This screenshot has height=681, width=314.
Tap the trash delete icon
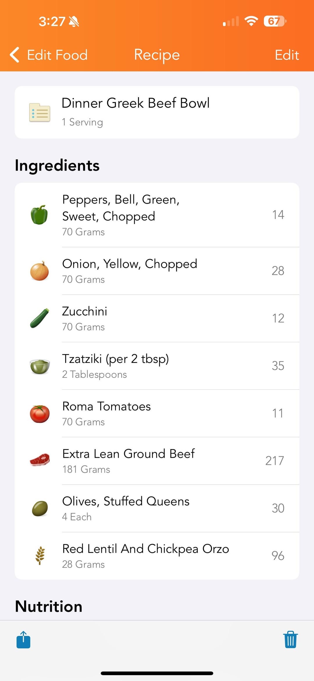click(290, 640)
